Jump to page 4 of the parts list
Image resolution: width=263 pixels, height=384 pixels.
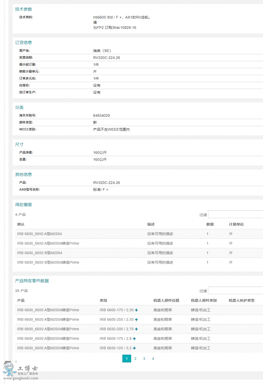click(153, 358)
